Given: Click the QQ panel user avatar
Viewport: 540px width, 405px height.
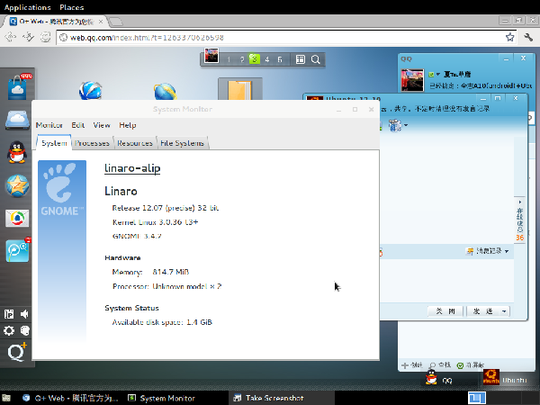Looking at the screenshot, I should [412, 80].
